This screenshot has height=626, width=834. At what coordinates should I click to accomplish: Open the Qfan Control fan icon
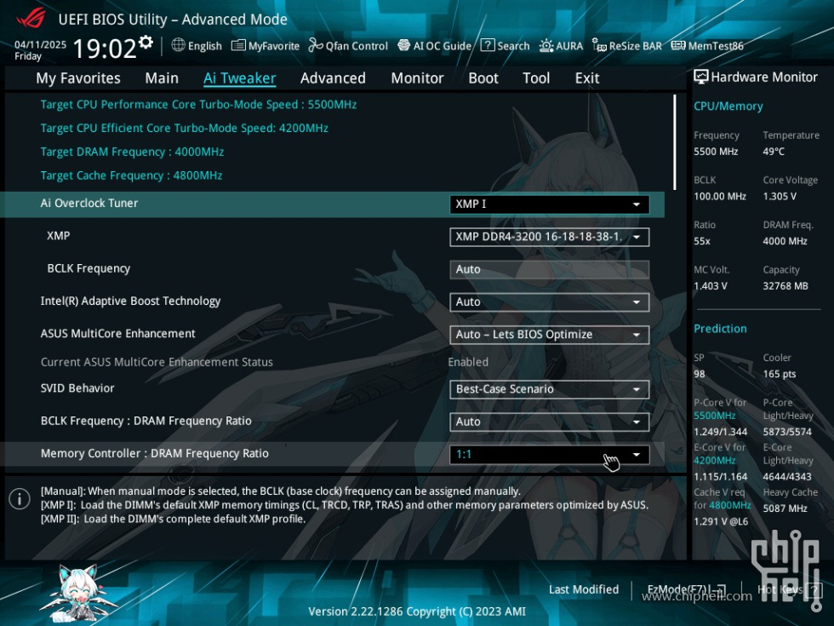(316, 45)
